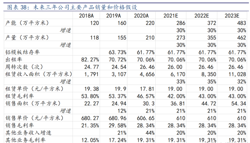The height and width of the screenshot is (143, 250).
Task: Click rental area value 6,170
Action: [x=178, y=74]
